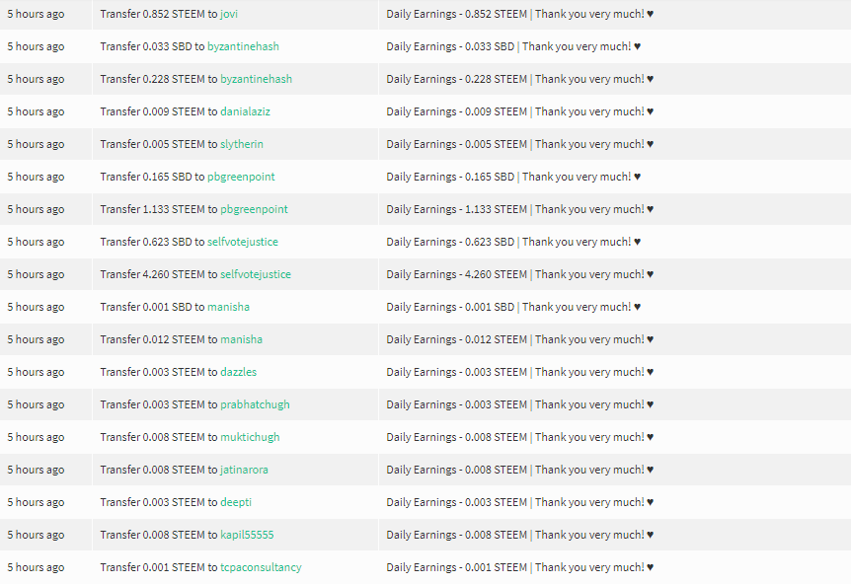Select memo 'Daily Earnings - 0.165 SBD'
Image resolution: width=851 pixels, height=584 pixels.
(x=450, y=177)
